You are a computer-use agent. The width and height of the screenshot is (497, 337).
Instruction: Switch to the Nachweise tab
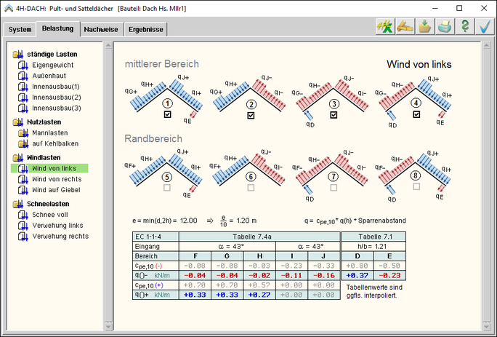(x=101, y=30)
